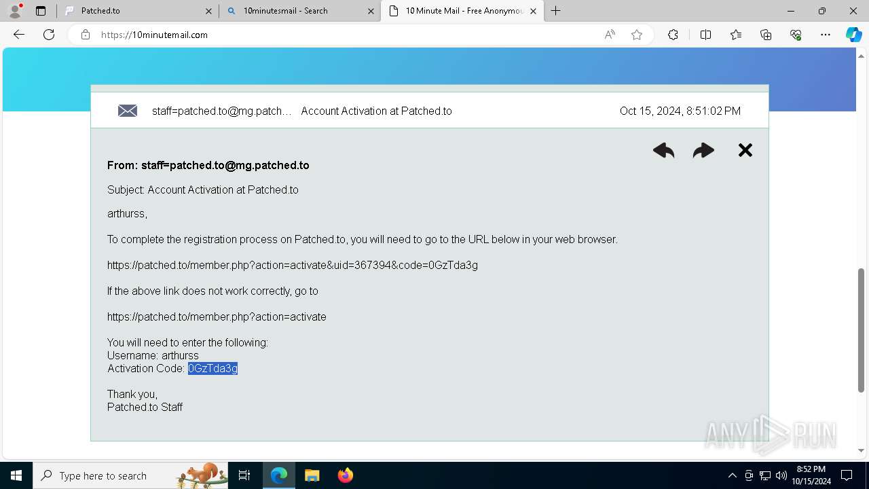Image resolution: width=869 pixels, height=489 pixels.
Task: Click the From sender line
Action: pos(208,165)
